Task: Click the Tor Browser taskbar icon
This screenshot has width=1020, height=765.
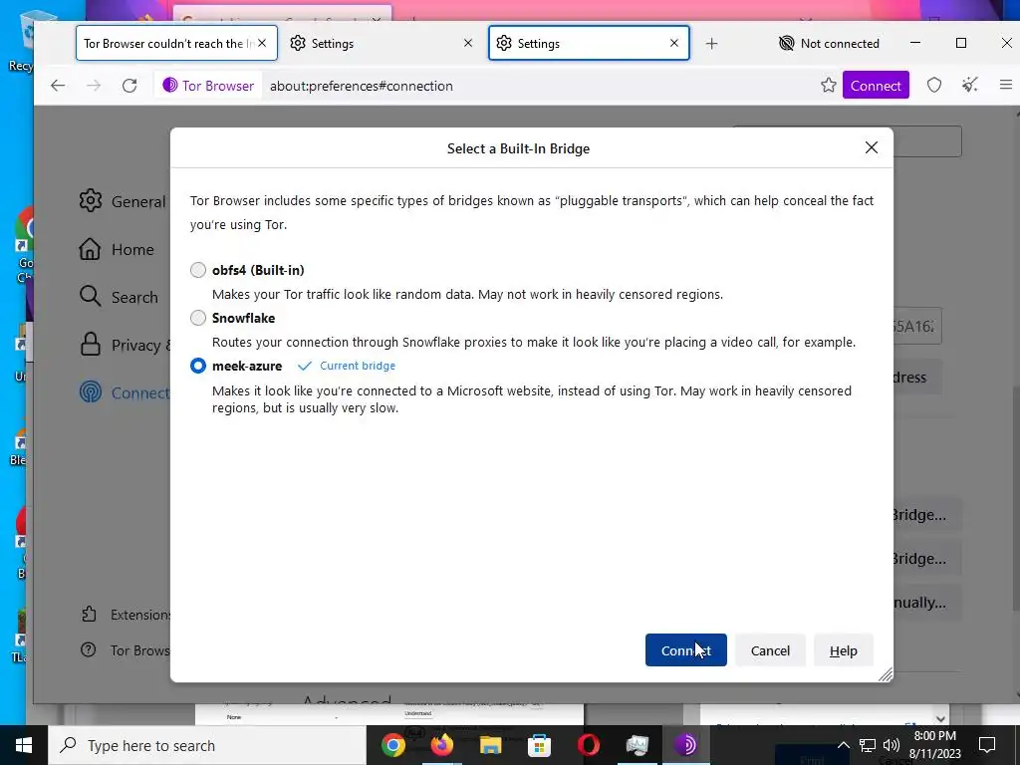Action: 685,745
